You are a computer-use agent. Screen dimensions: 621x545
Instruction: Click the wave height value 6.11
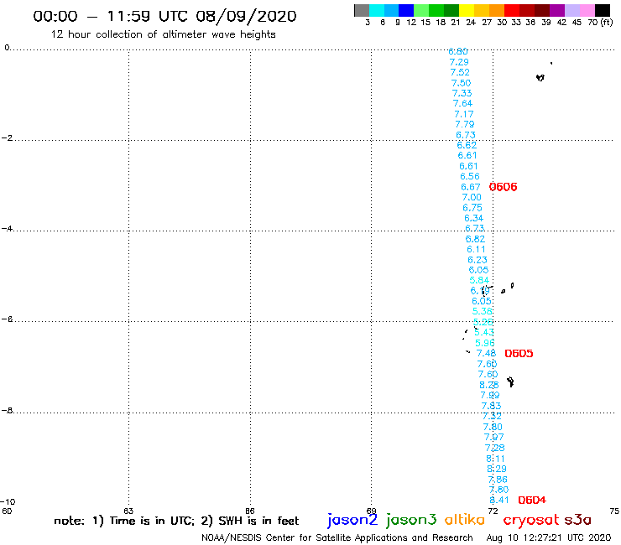point(476,249)
